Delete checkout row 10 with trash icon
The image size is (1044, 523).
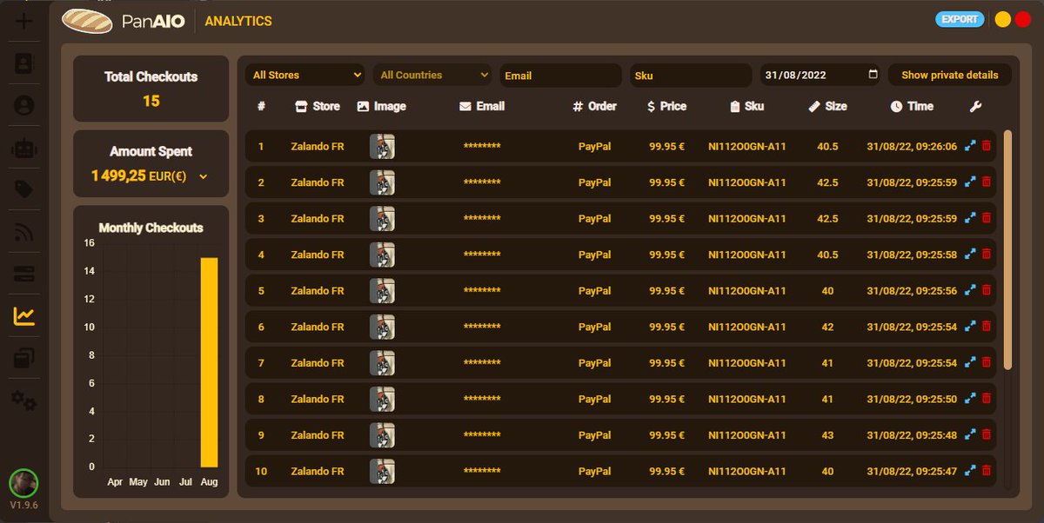pyautogui.click(x=986, y=471)
